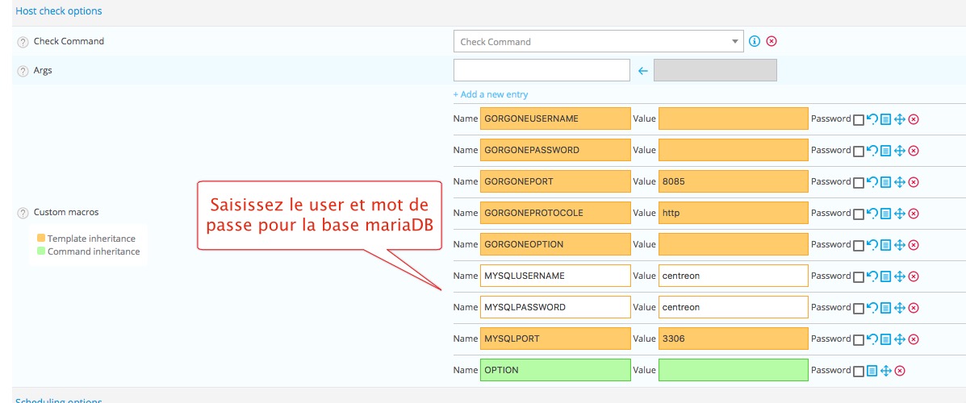Check Password box on MYSQLUSERNAME row
Image resolution: width=966 pixels, height=403 pixels.
[x=859, y=276]
